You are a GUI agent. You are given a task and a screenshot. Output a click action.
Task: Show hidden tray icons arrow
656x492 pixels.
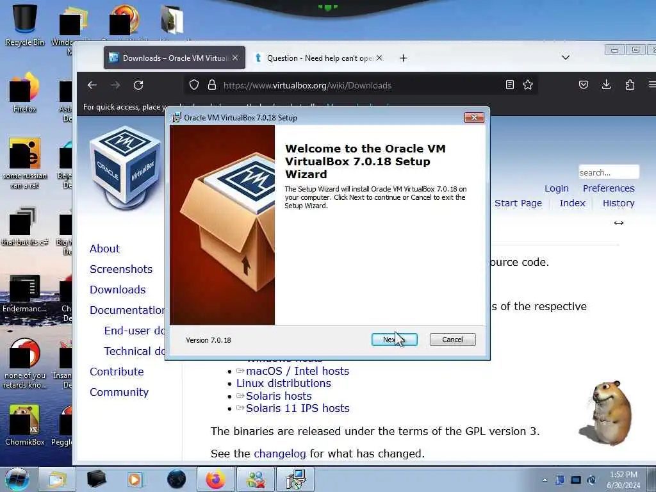545,480
